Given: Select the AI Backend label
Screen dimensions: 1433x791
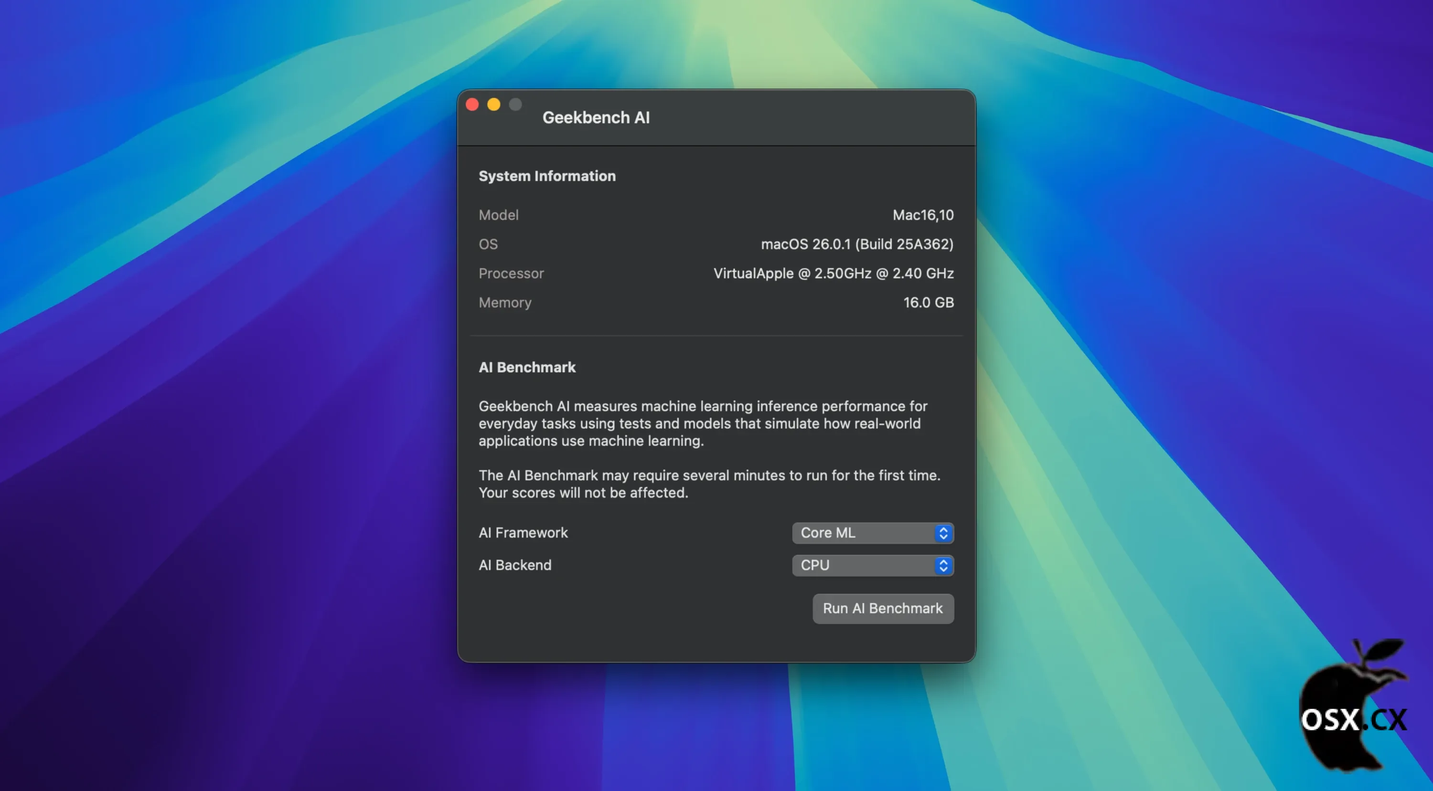Looking at the screenshot, I should click(x=514, y=565).
